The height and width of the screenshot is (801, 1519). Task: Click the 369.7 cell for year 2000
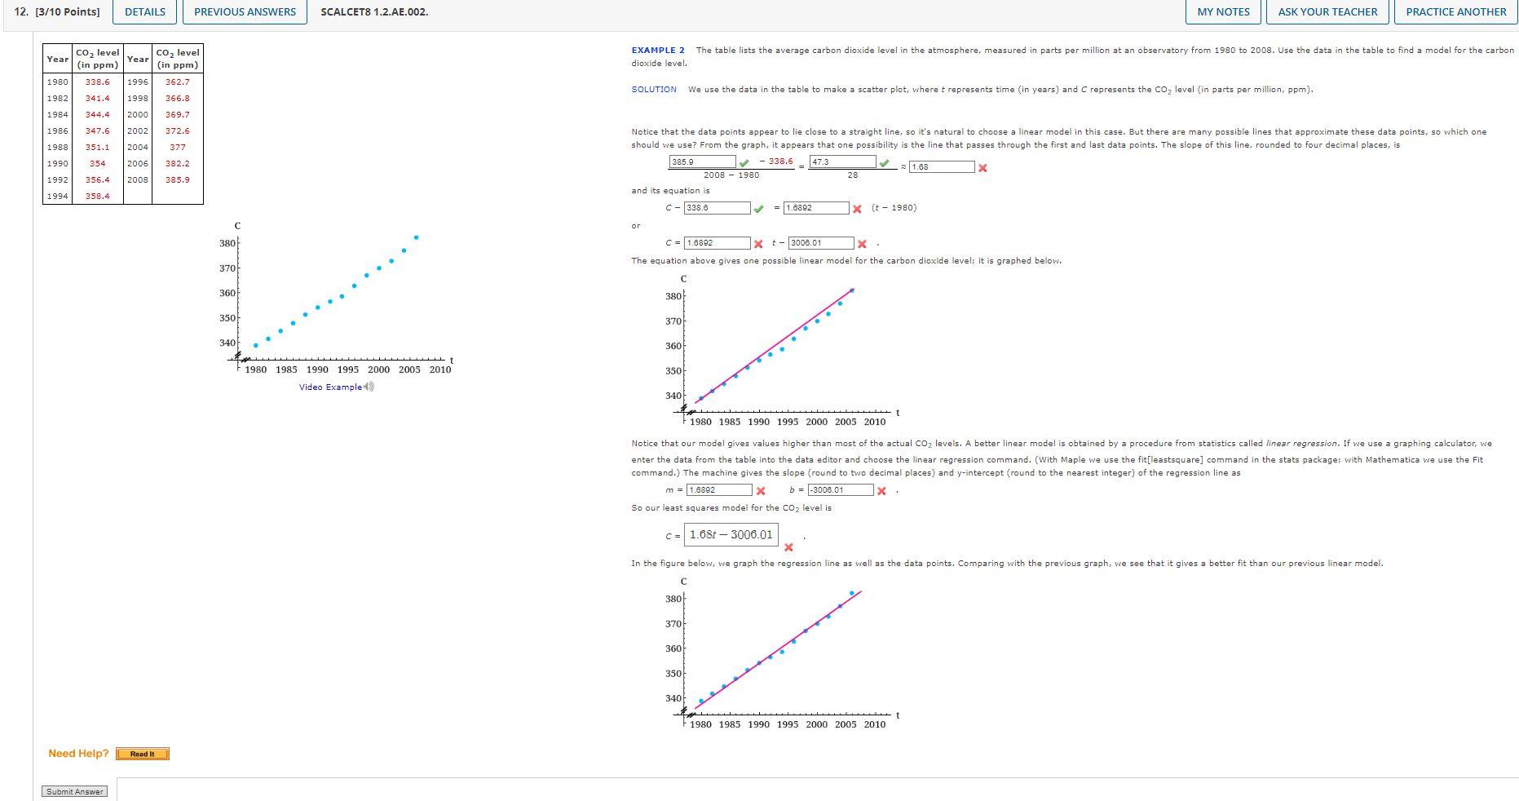pyautogui.click(x=177, y=114)
